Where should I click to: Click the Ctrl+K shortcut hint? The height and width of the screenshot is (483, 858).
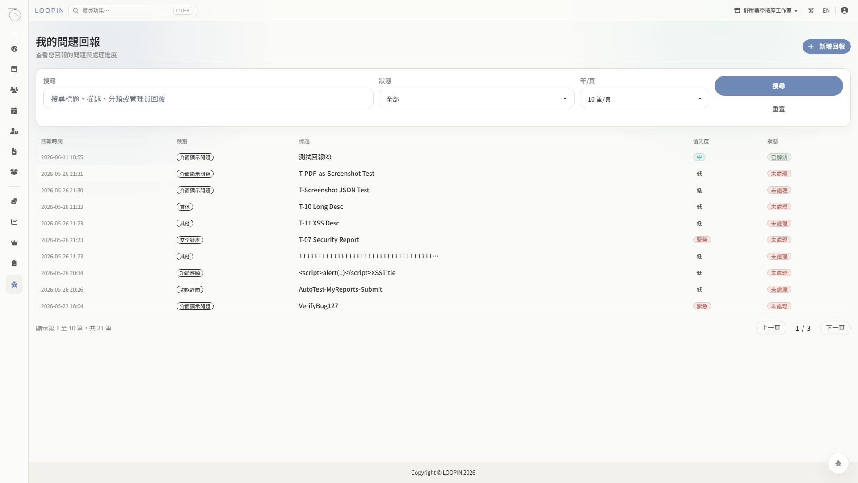[x=183, y=11]
